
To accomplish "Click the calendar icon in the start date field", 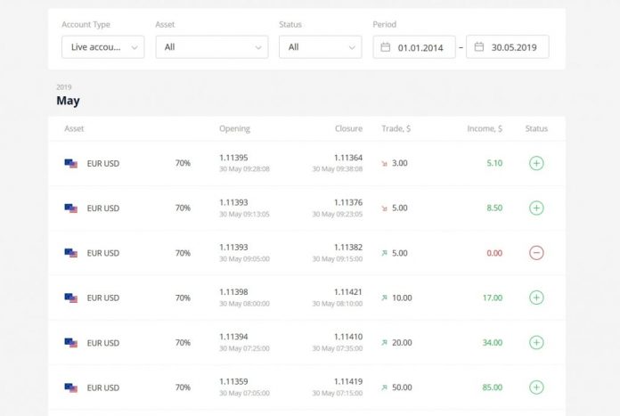I will [x=386, y=47].
